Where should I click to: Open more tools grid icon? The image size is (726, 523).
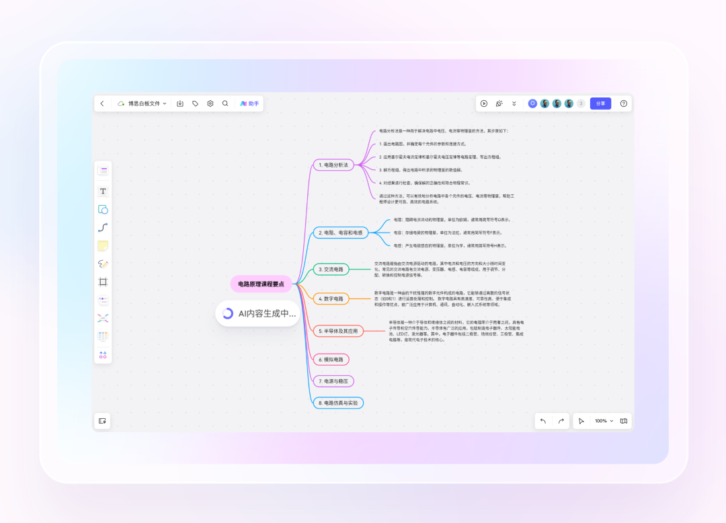(x=103, y=354)
